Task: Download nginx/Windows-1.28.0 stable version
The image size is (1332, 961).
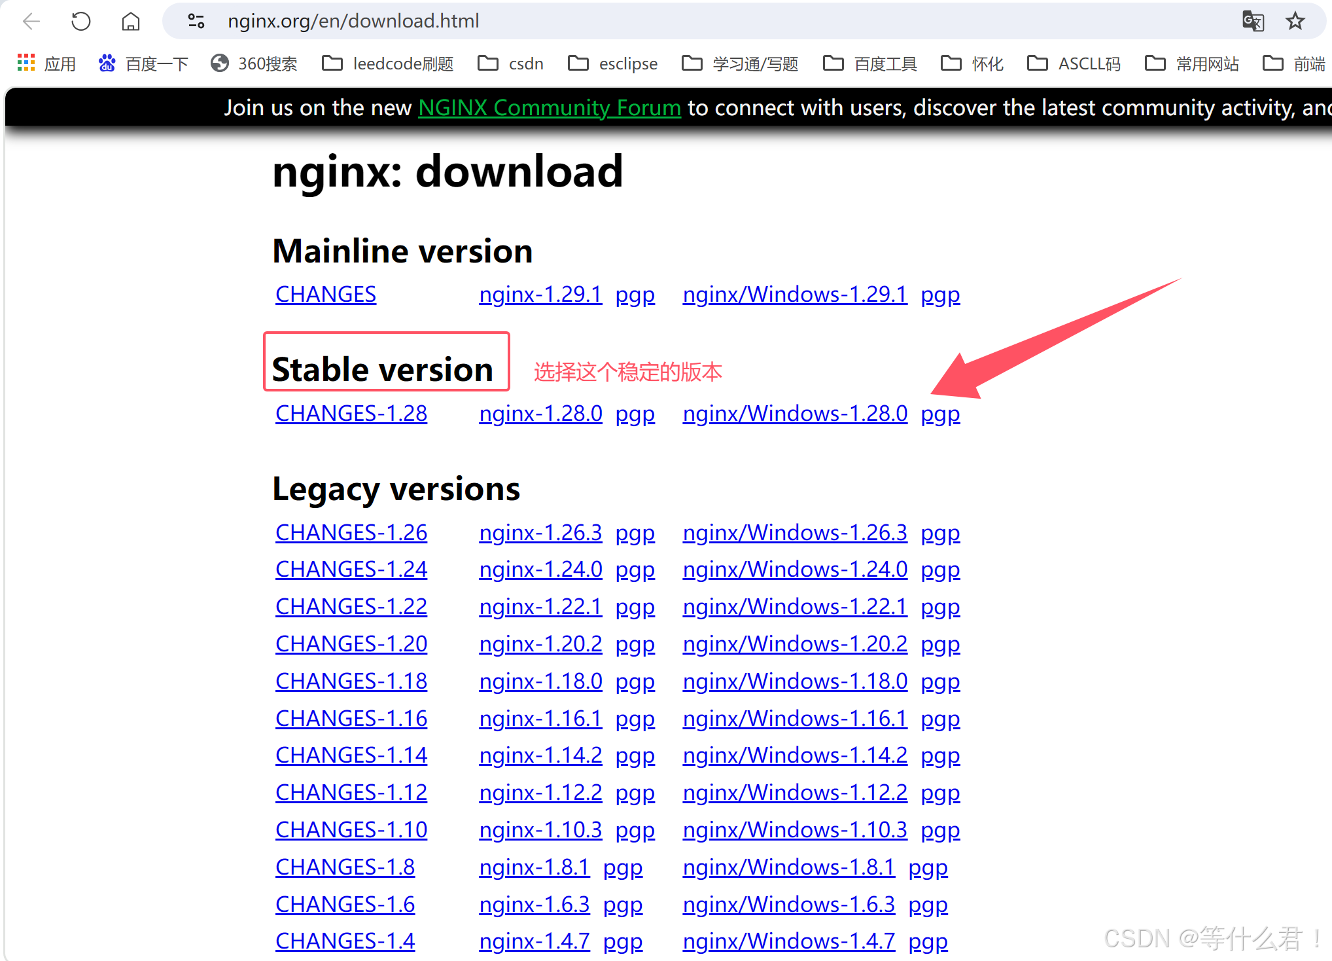Action: pos(795,414)
